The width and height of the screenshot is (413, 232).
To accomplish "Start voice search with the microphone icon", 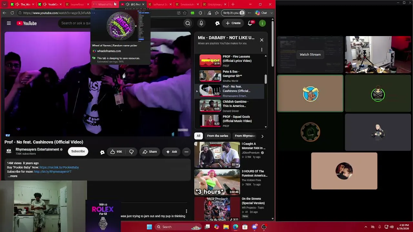I will pos(201,23).
